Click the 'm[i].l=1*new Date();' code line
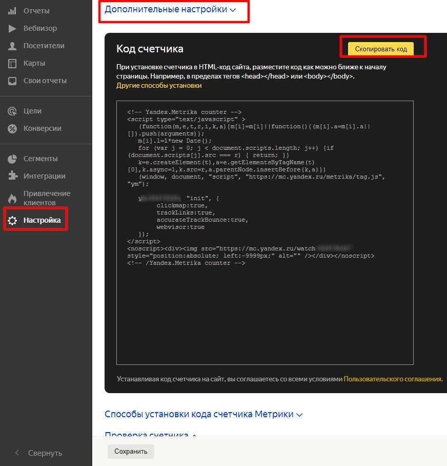 (175, 141)
